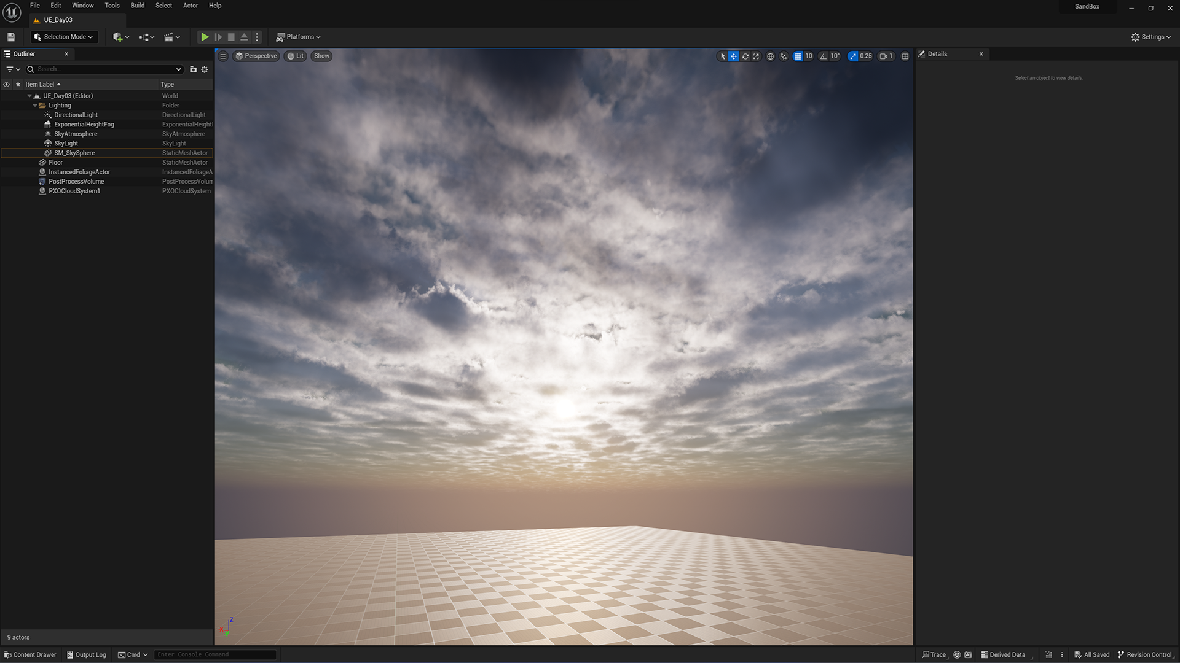Click the Output Log button

pyautogui.click(x=87, y=654)
